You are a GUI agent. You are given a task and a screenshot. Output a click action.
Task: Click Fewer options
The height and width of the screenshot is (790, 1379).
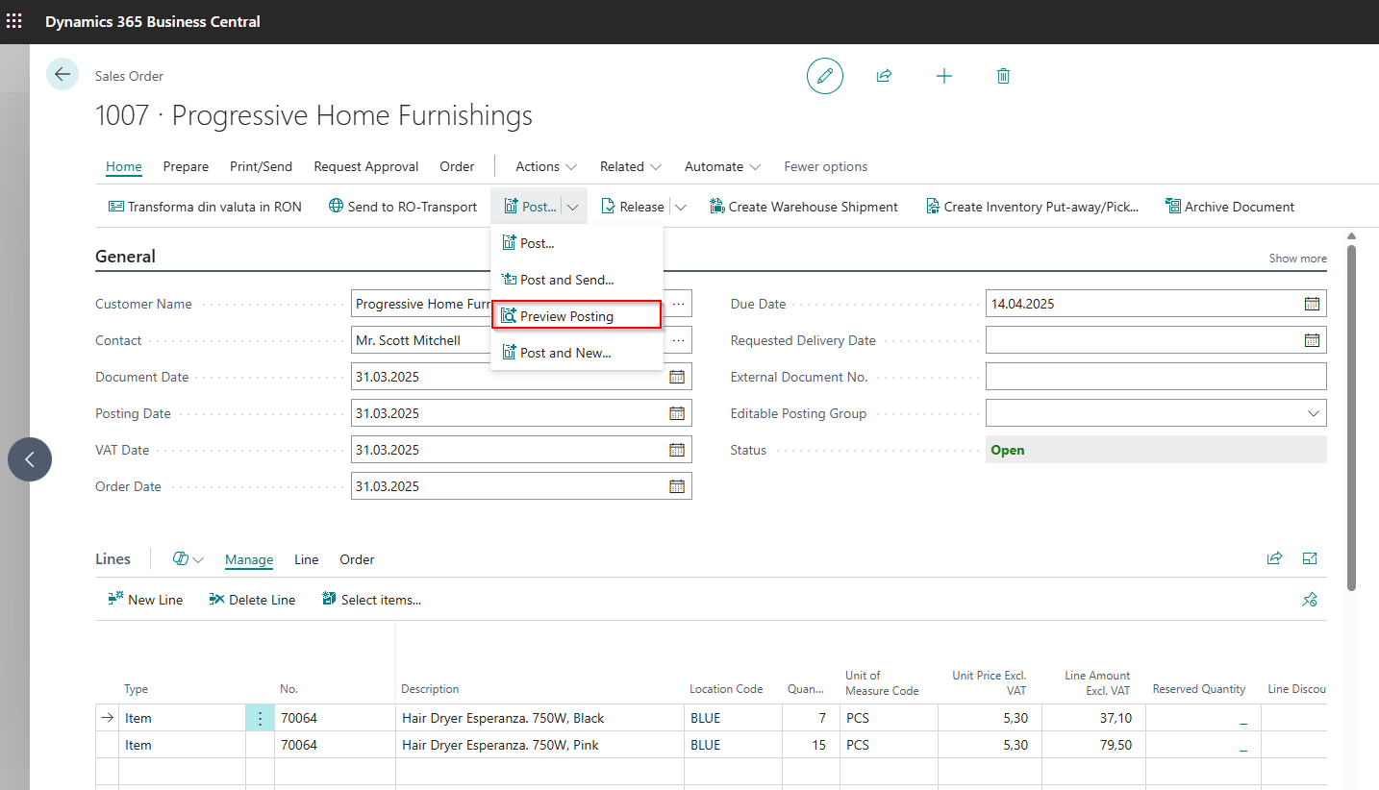(825, 166)
